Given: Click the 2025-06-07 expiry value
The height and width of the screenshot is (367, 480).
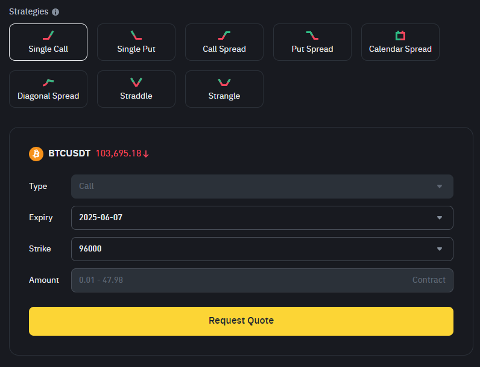Looking at the screenshot, I should coord(101,217).
